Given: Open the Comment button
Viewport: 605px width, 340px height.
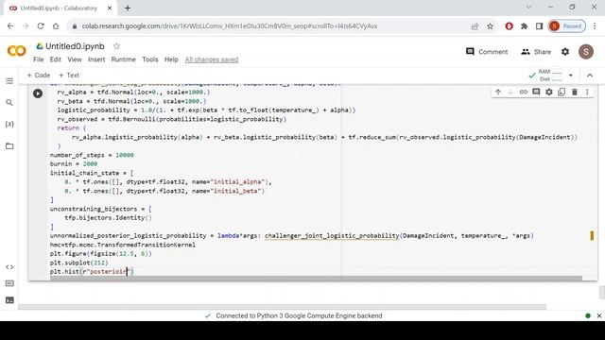Looking at the screenshot, I should click(487, 52).
